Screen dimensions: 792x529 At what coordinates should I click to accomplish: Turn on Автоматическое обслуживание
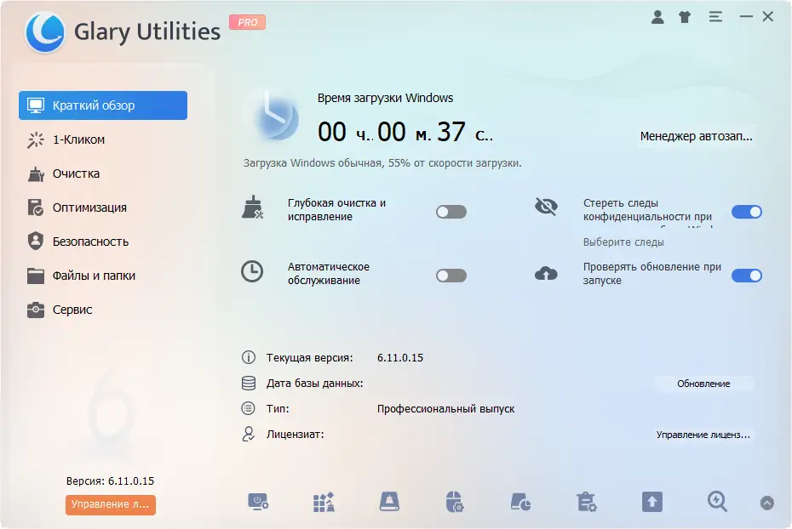pos(451,275)
